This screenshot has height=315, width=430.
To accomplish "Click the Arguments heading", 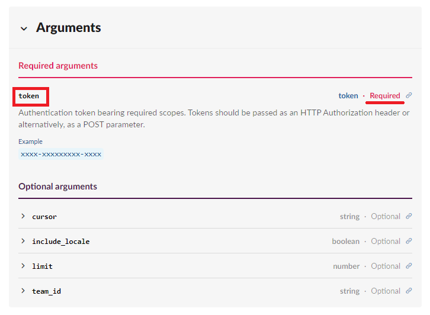I will (69, 28).
